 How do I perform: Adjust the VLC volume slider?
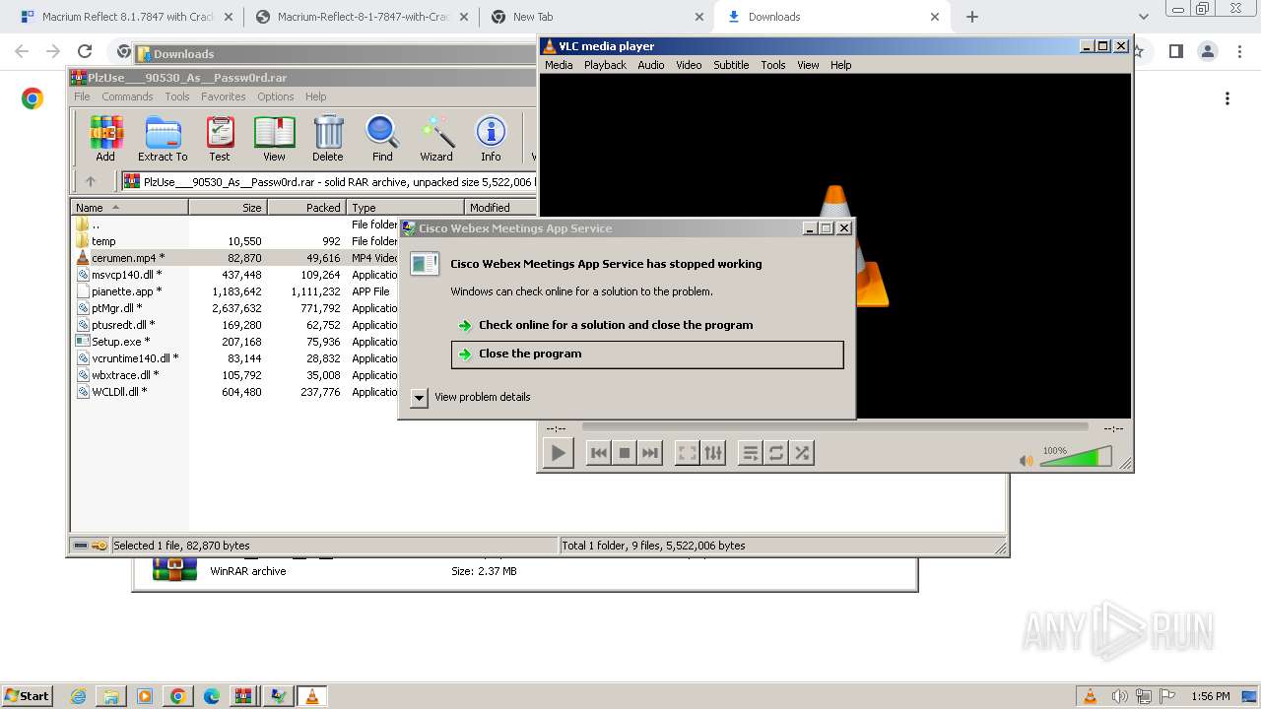(x=1076, y=456)
